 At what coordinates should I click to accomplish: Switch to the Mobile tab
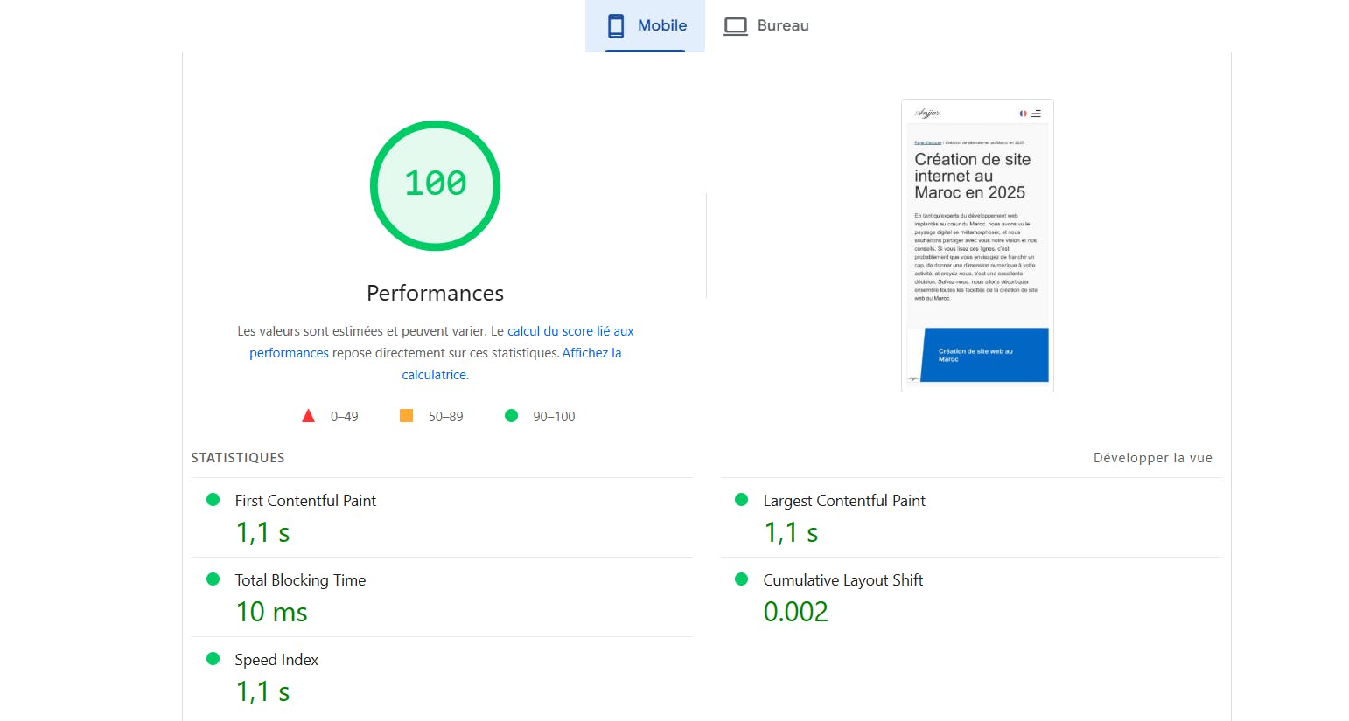click(x=645, y=26)
